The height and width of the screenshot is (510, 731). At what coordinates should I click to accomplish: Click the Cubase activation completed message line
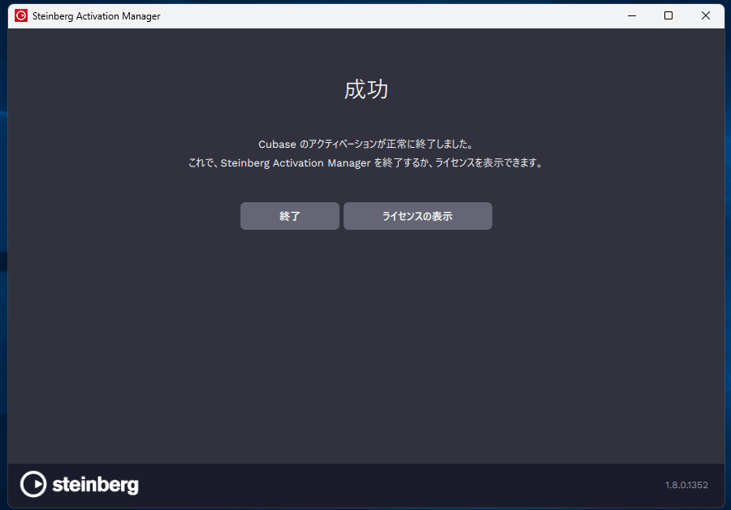(x=365, y=144)
